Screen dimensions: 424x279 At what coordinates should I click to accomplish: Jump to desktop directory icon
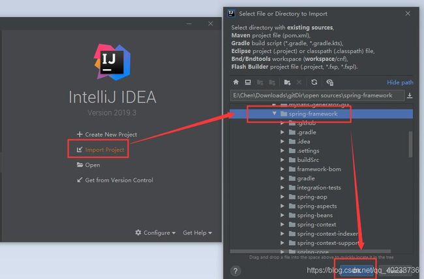coord(248,82)
